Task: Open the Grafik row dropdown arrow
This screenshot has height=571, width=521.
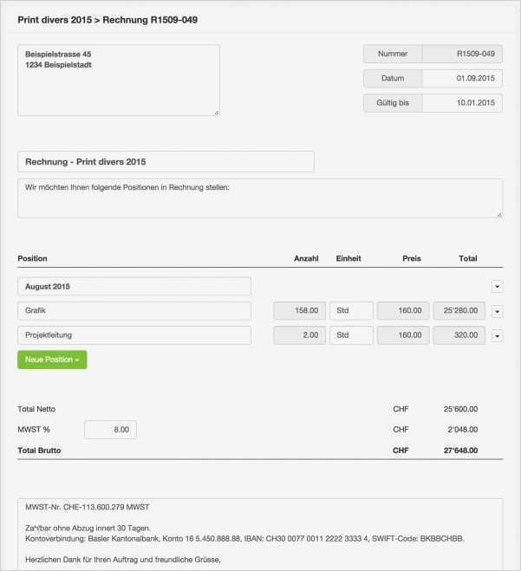Action: tap(497, 311)
